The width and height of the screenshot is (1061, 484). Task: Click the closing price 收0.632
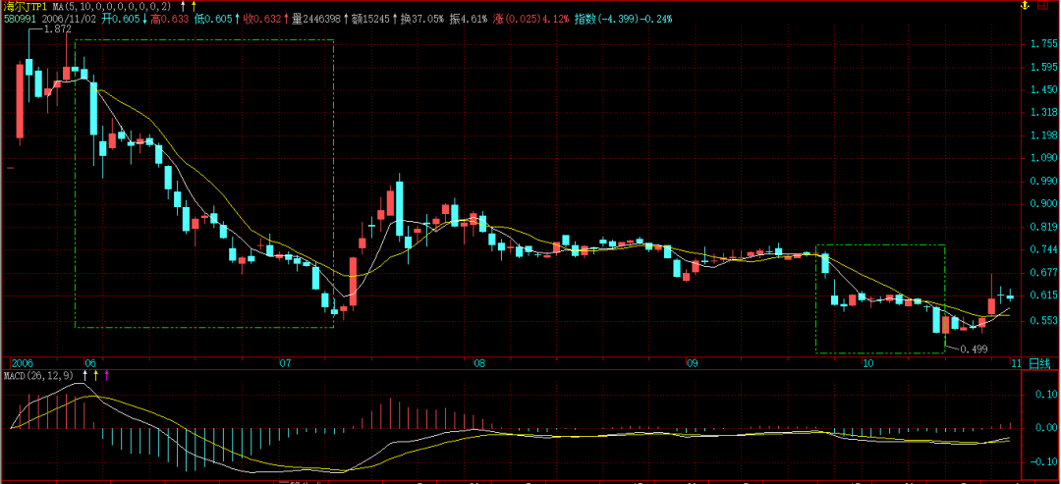click(x=264, y=19)
